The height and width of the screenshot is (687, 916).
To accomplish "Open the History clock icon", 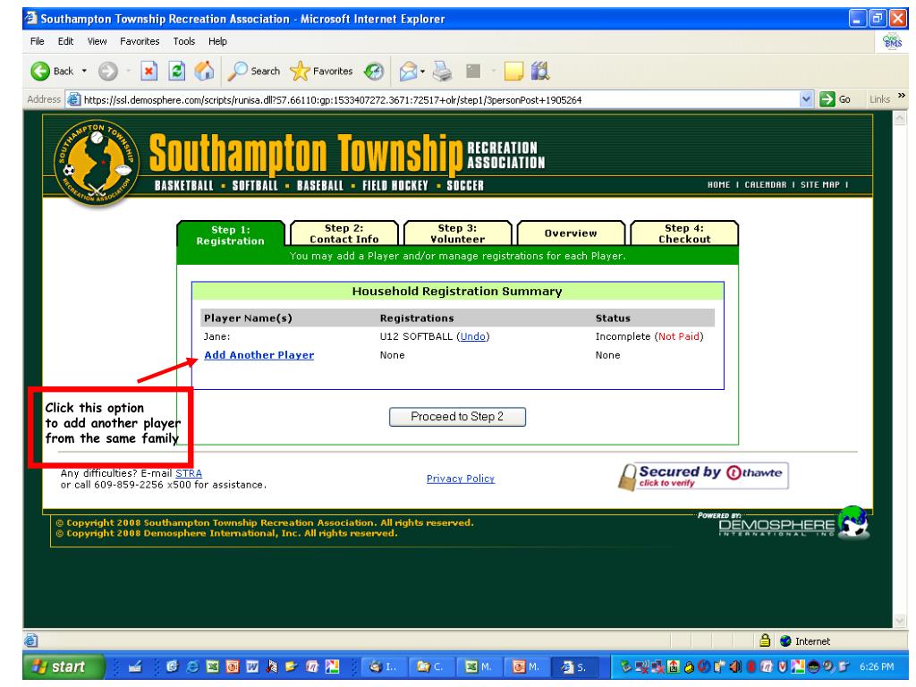I will pyautogui.click(x=373, y=72).
